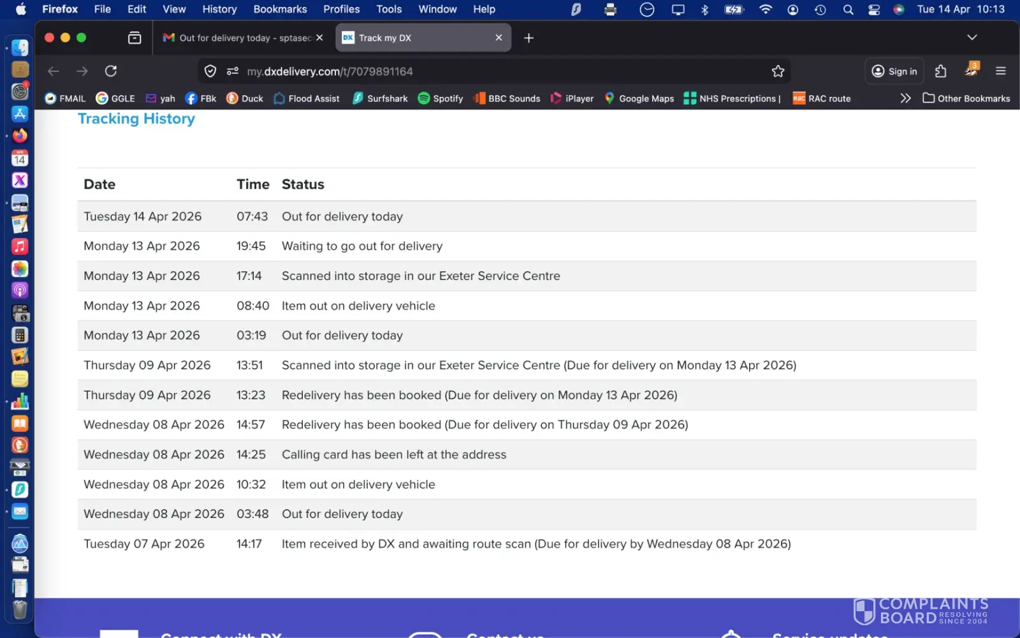Open the BBC Sounds bookmark

click(x=507, y=98)
